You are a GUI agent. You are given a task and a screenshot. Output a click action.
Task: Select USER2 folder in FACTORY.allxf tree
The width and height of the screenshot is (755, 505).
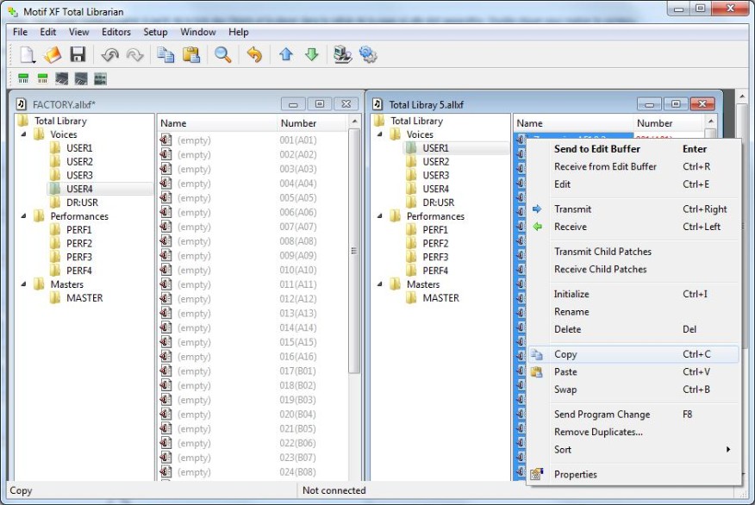point(79,161)
